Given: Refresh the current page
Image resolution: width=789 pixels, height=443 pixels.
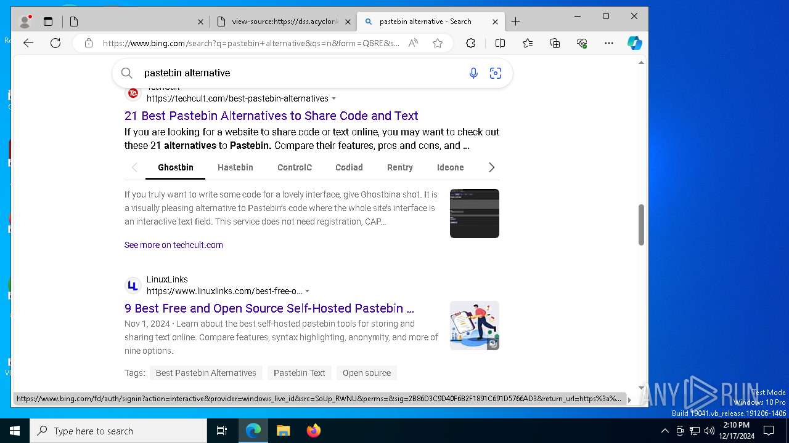Looking at the screenshot, I should (x=55, y=43).
